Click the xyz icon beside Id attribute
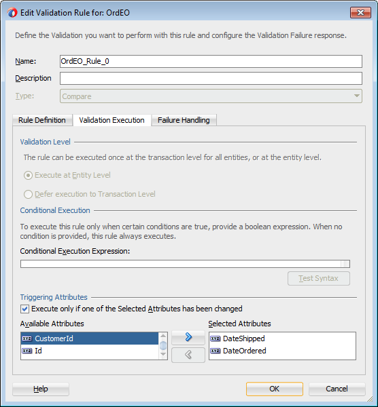 (27, 351)
